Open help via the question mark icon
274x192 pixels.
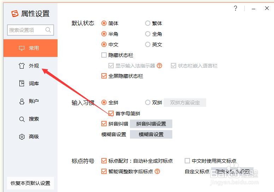236,8
